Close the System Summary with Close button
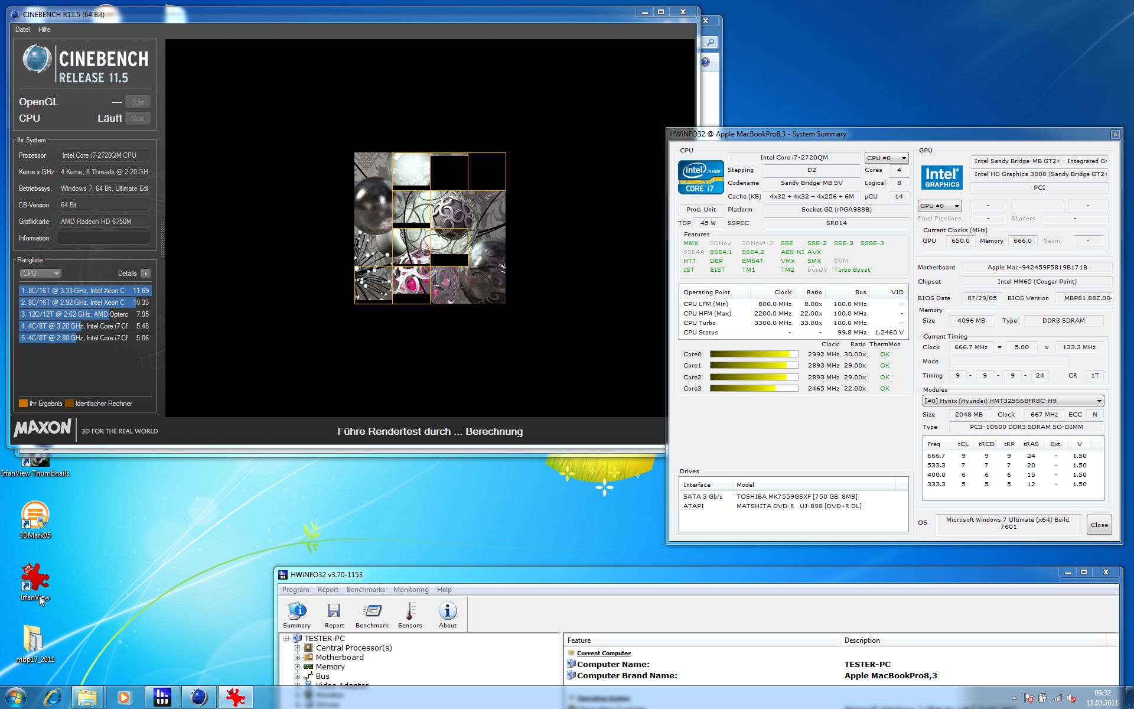Viewport: 1134px width, 709px height. (1099, 525)
